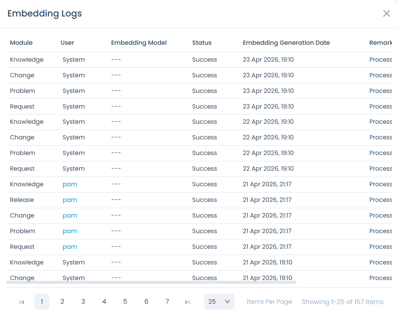Close the Embedding Logs dialog
This screenshot has width=397, height=321.
pos(386,14)
